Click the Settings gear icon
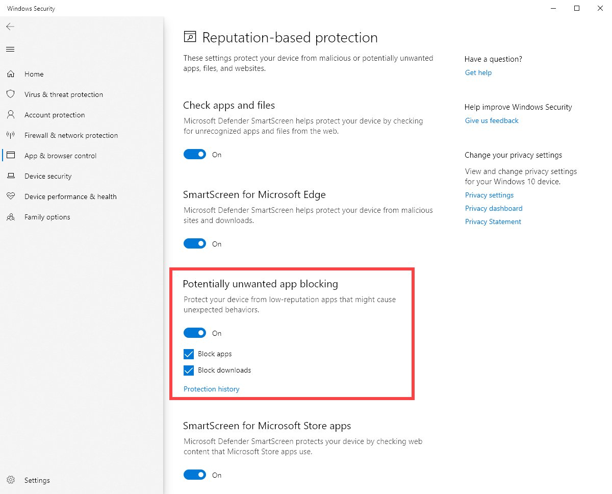This screenshot has height=494, width=612. pos(11,480)
